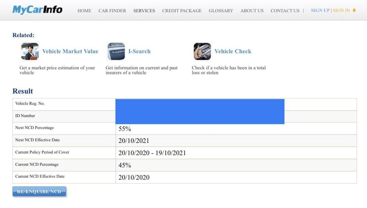Image resolution: width=367 pixels, height=208 pixels.
Task: Click the padlock icon beside Sign In
Action: tap(354, 10)
